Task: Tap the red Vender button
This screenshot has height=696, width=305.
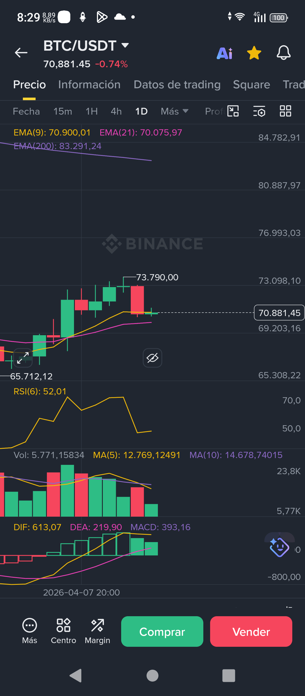Action: (251, 631)
